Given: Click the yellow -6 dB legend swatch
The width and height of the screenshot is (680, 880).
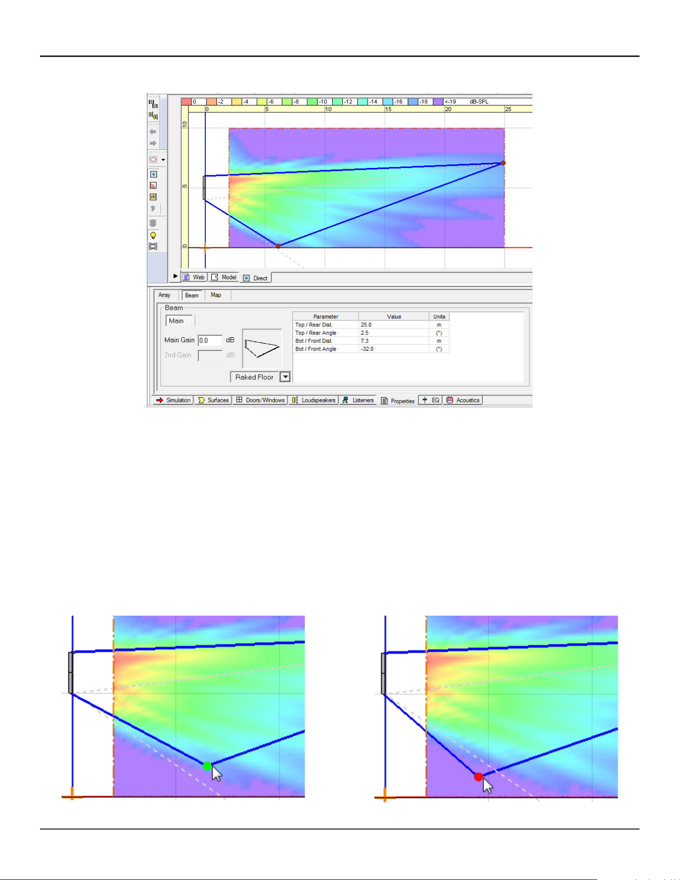Looking at the screenshot, I should click(262, 101).
